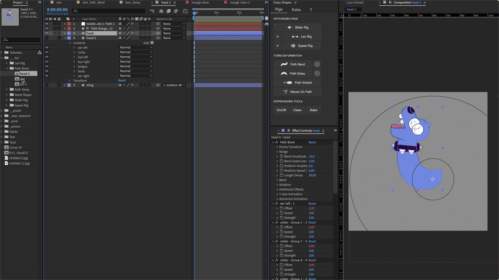This screenshot has width=499, height=280.
Task: Click the blue label color of wing layer
Action: (69, 85)
